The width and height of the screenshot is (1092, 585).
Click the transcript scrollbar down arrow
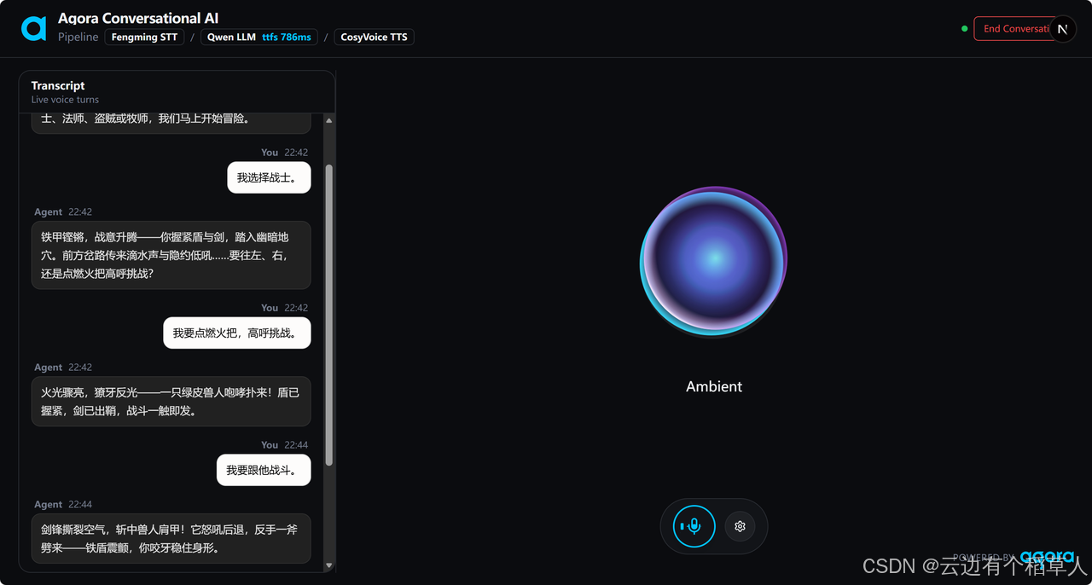tap(329, 565)
